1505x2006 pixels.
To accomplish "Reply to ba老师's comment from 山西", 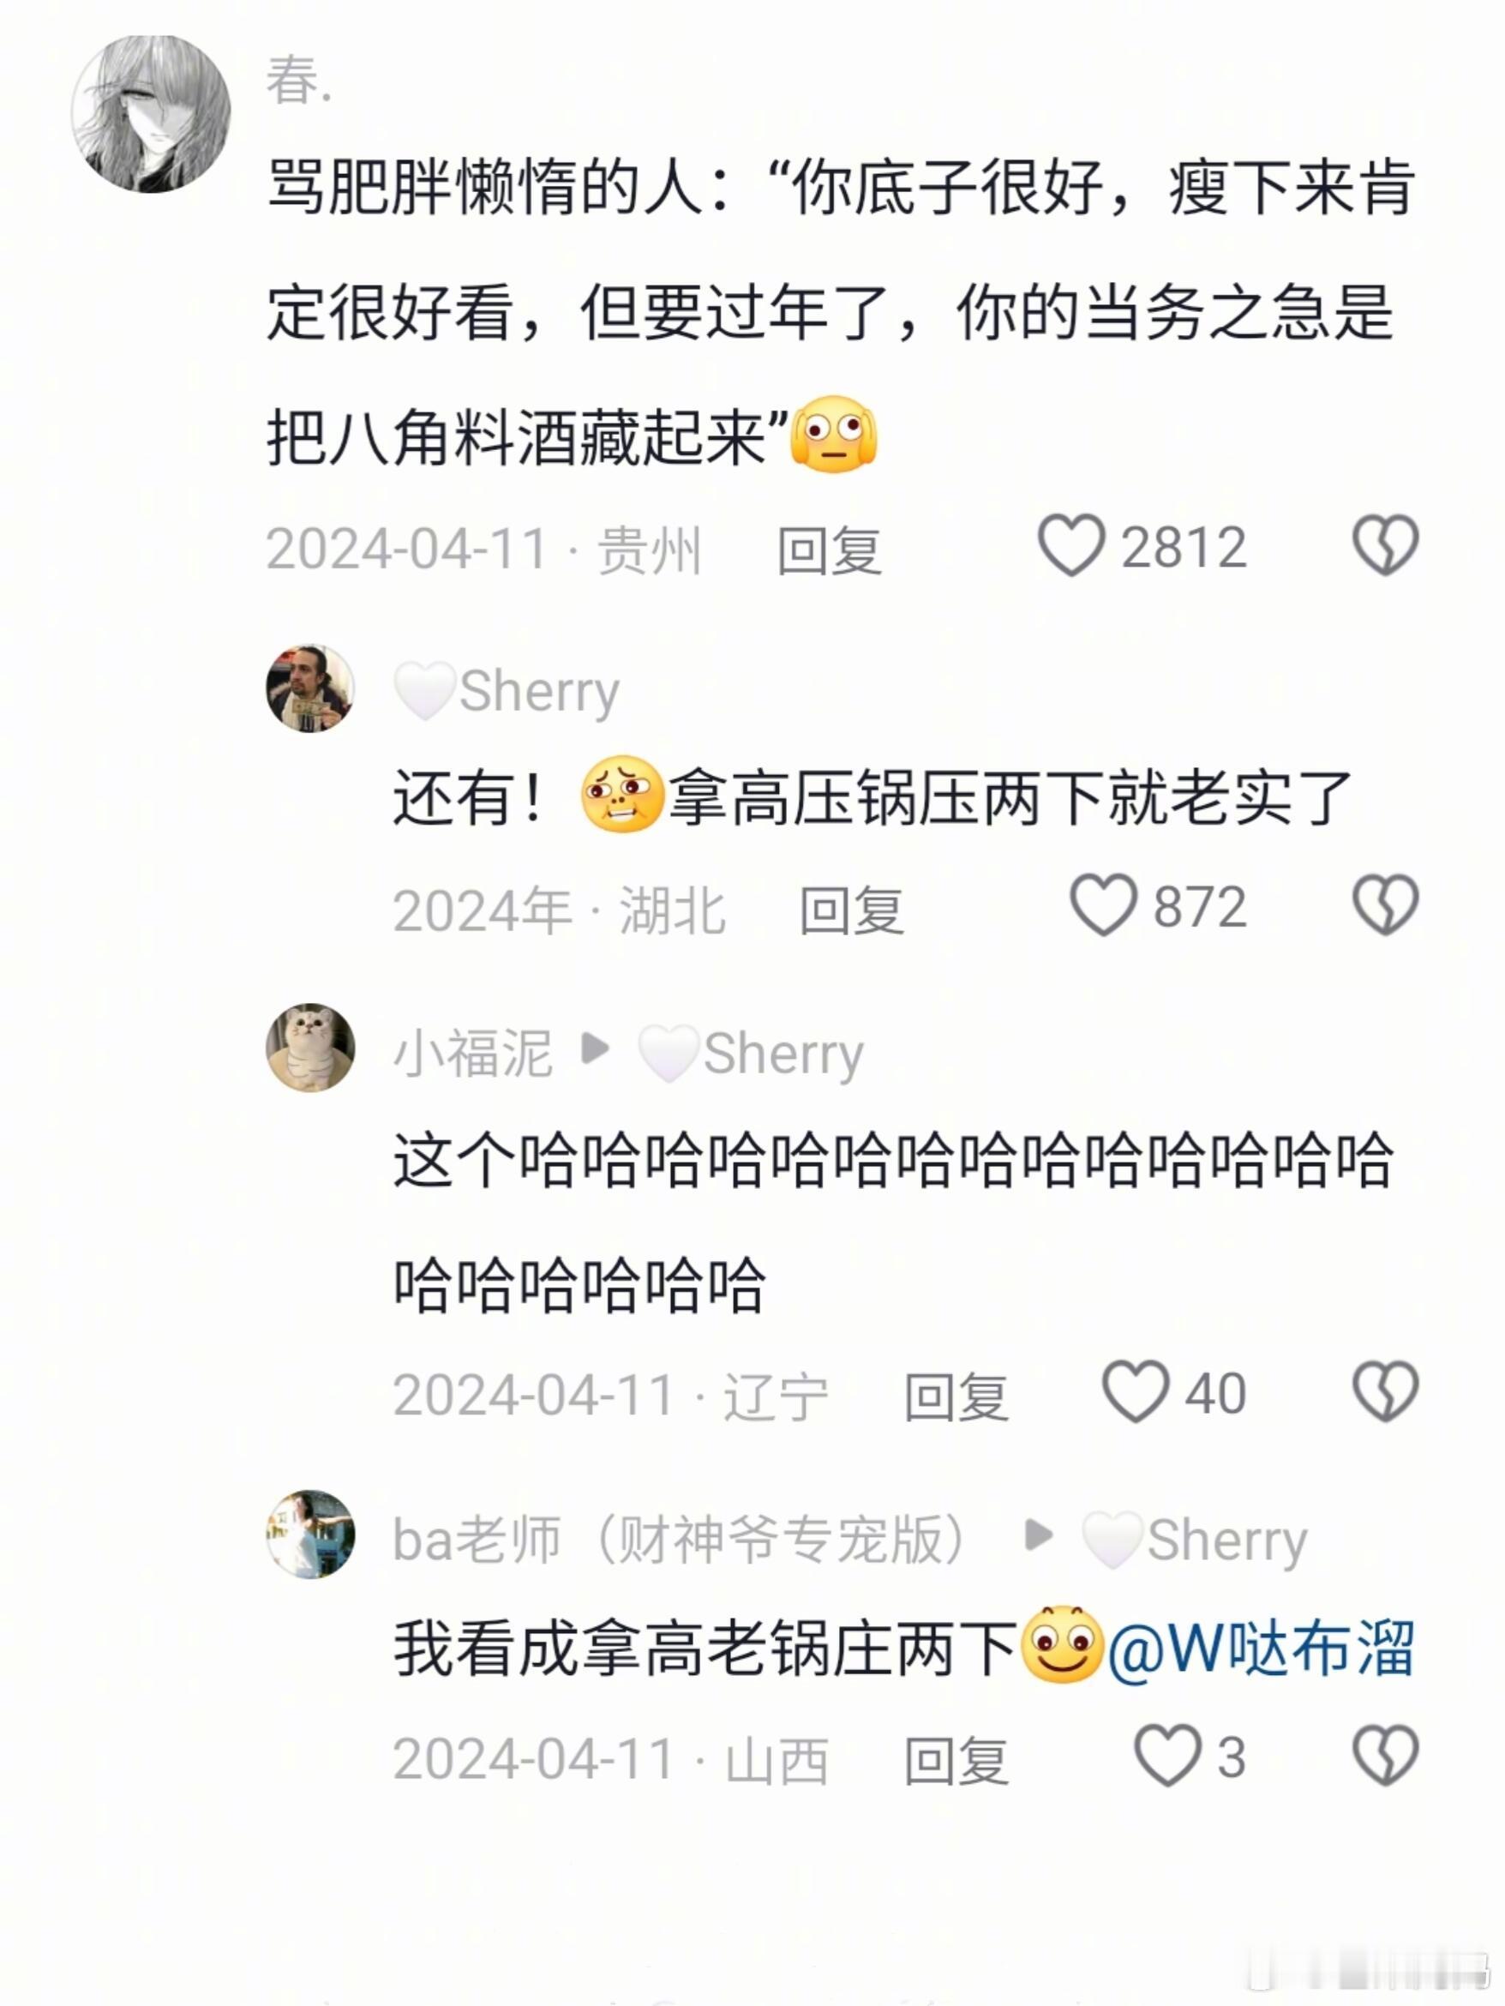I will click(x=956, y=1760).
